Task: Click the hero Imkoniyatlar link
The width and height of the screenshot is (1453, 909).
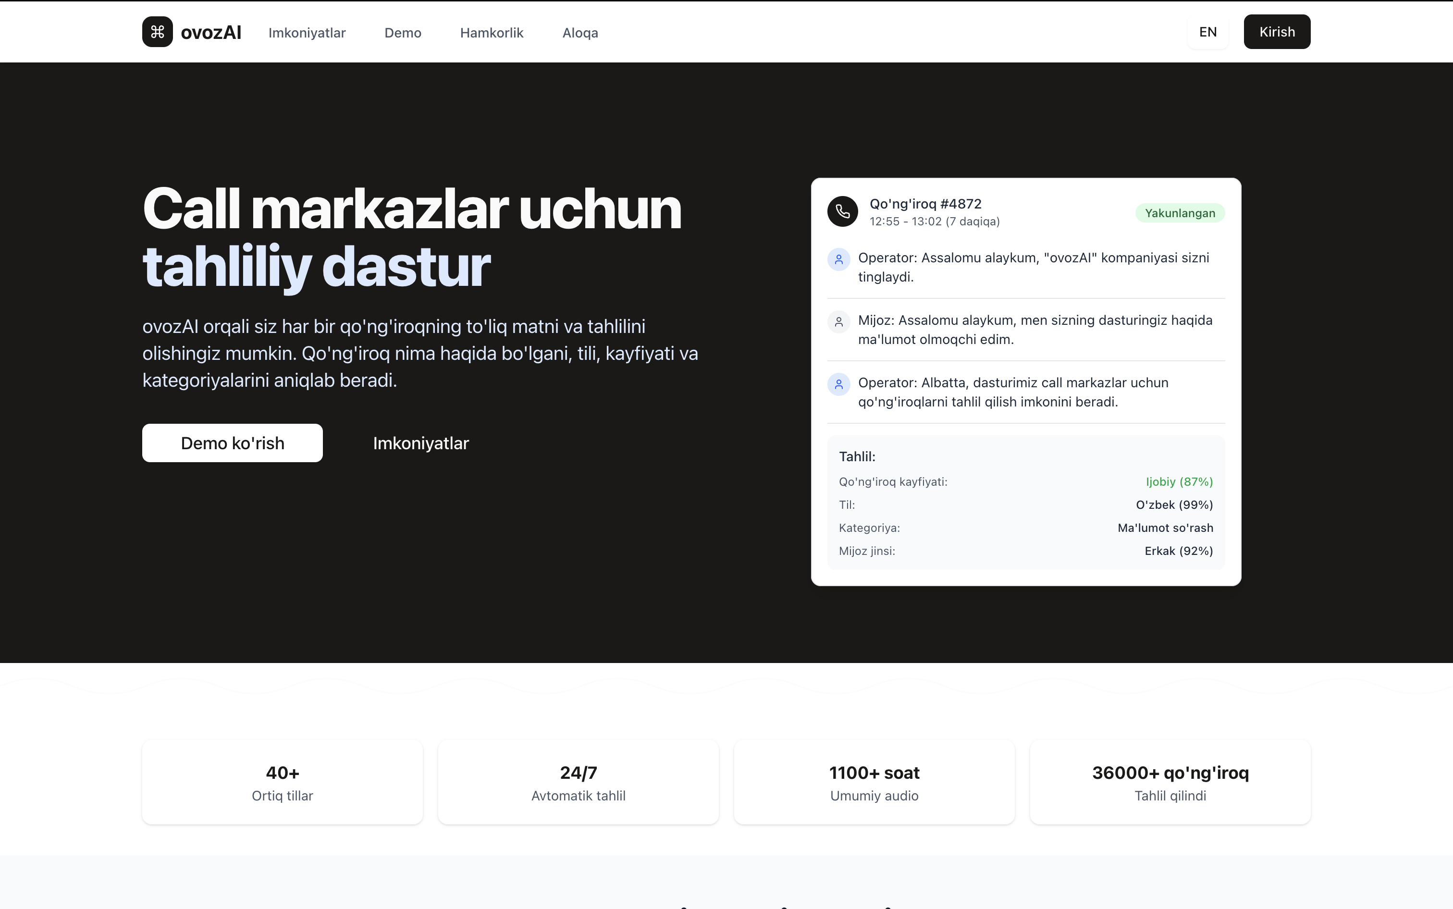Action: click(420, 443)
